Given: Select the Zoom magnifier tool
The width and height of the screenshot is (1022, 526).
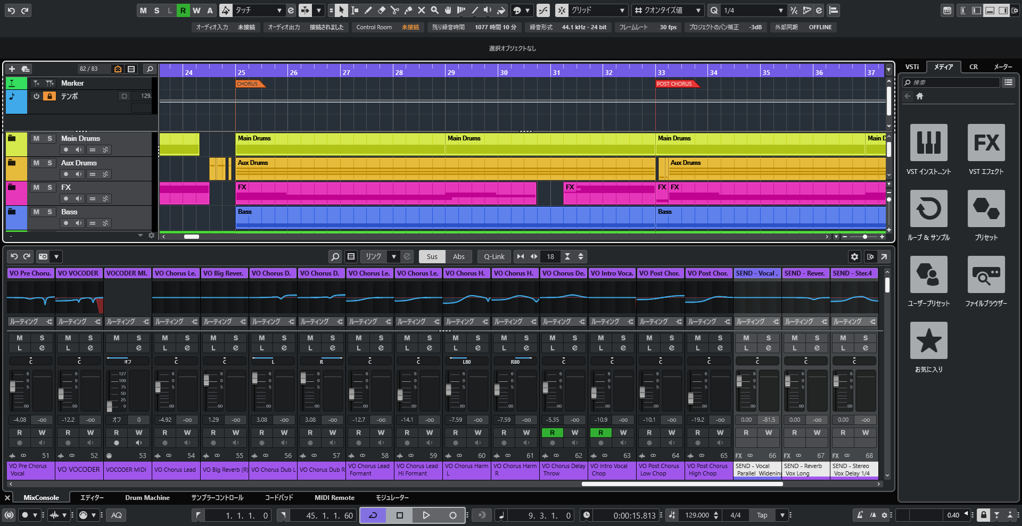Looking at the screenshot, I should click(x=434, y=10).
